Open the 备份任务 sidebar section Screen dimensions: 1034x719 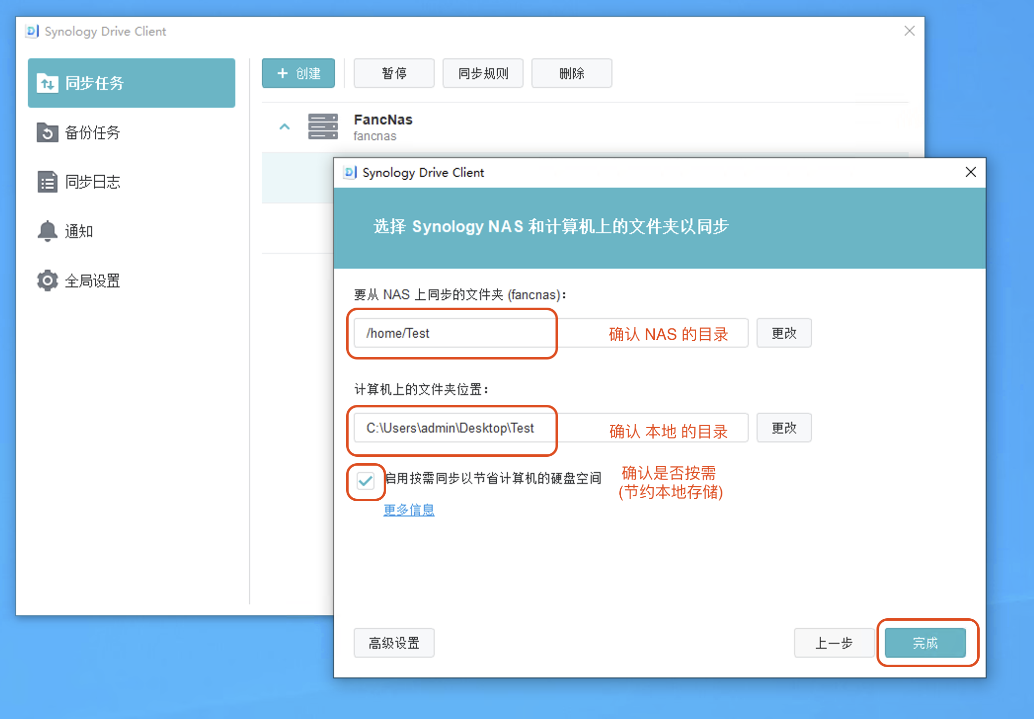131,132
